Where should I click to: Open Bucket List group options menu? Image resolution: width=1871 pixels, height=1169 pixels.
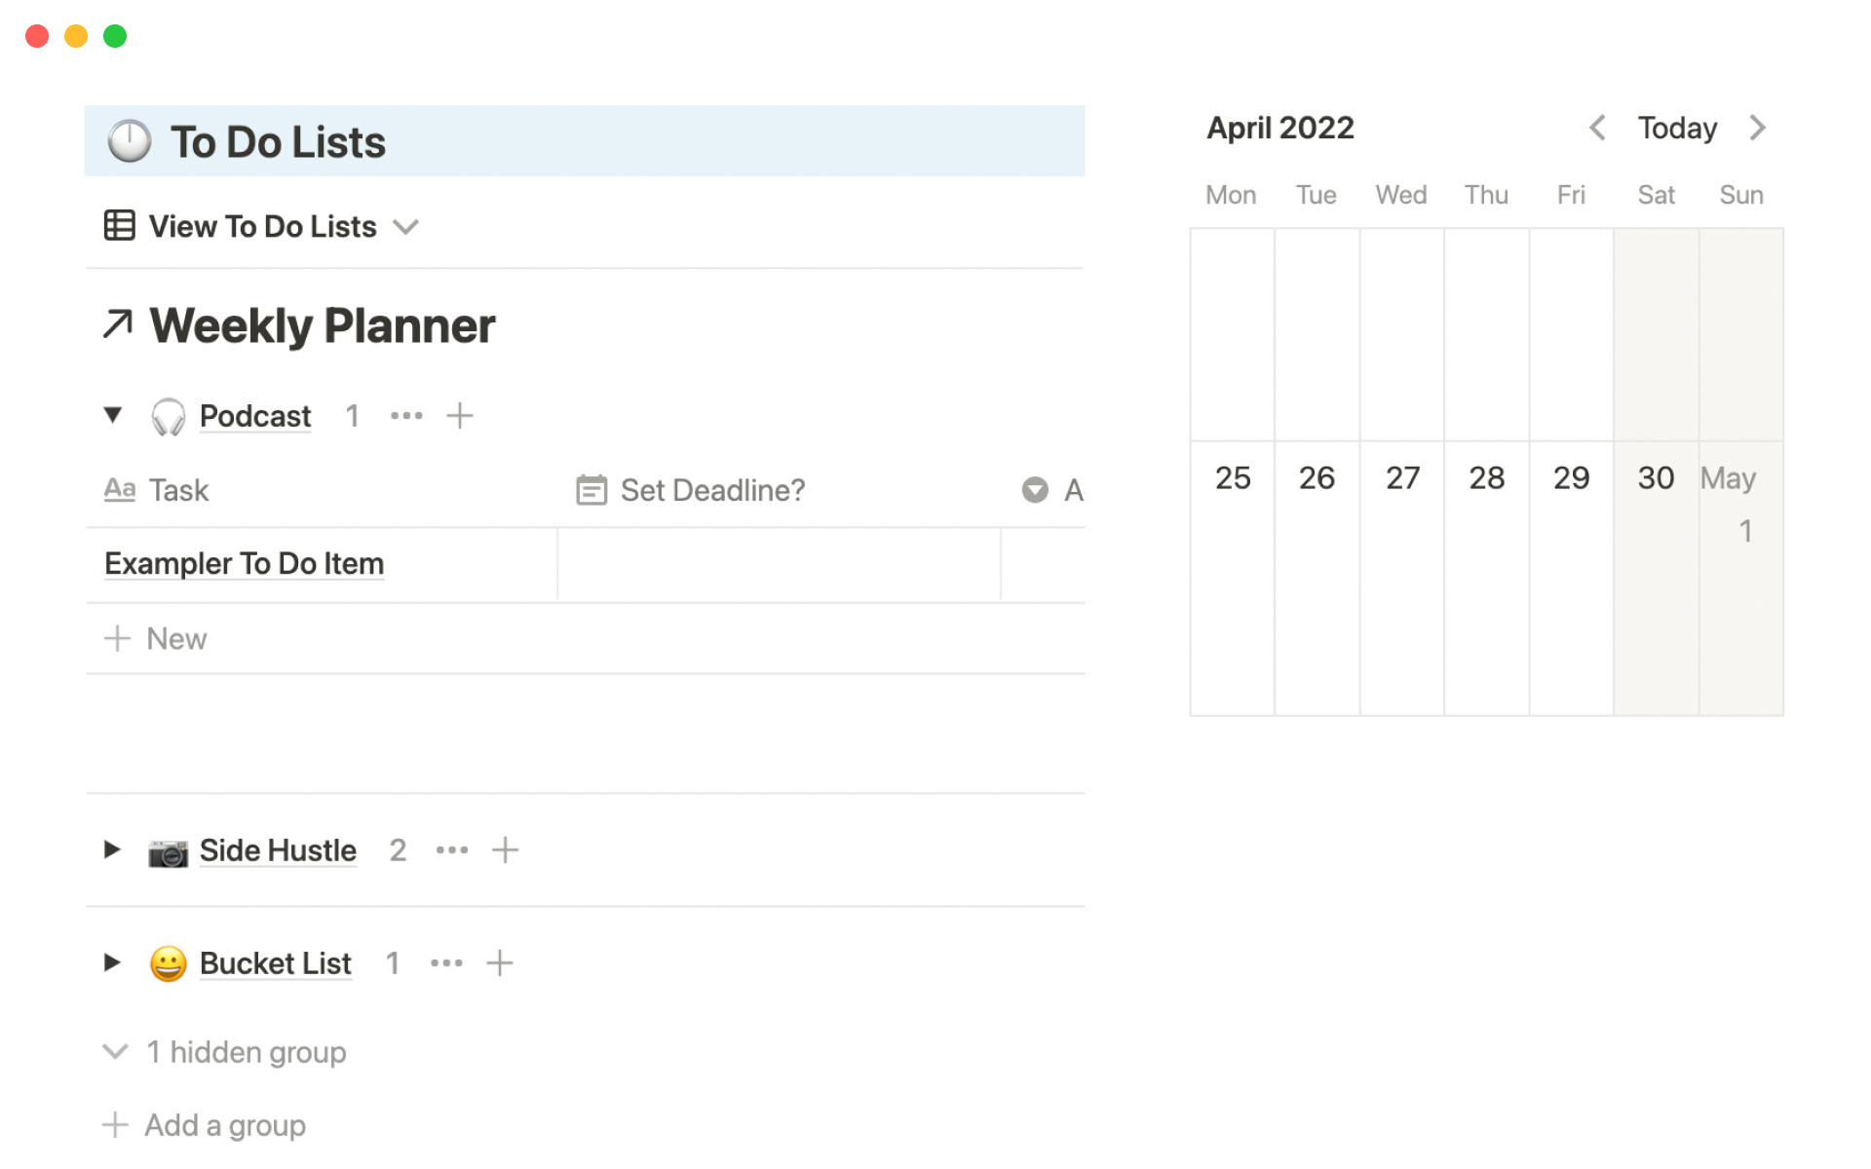point(446,963)
